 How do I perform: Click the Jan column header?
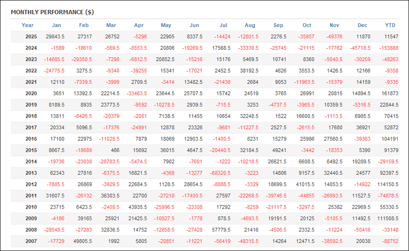(x=56, y=25)
